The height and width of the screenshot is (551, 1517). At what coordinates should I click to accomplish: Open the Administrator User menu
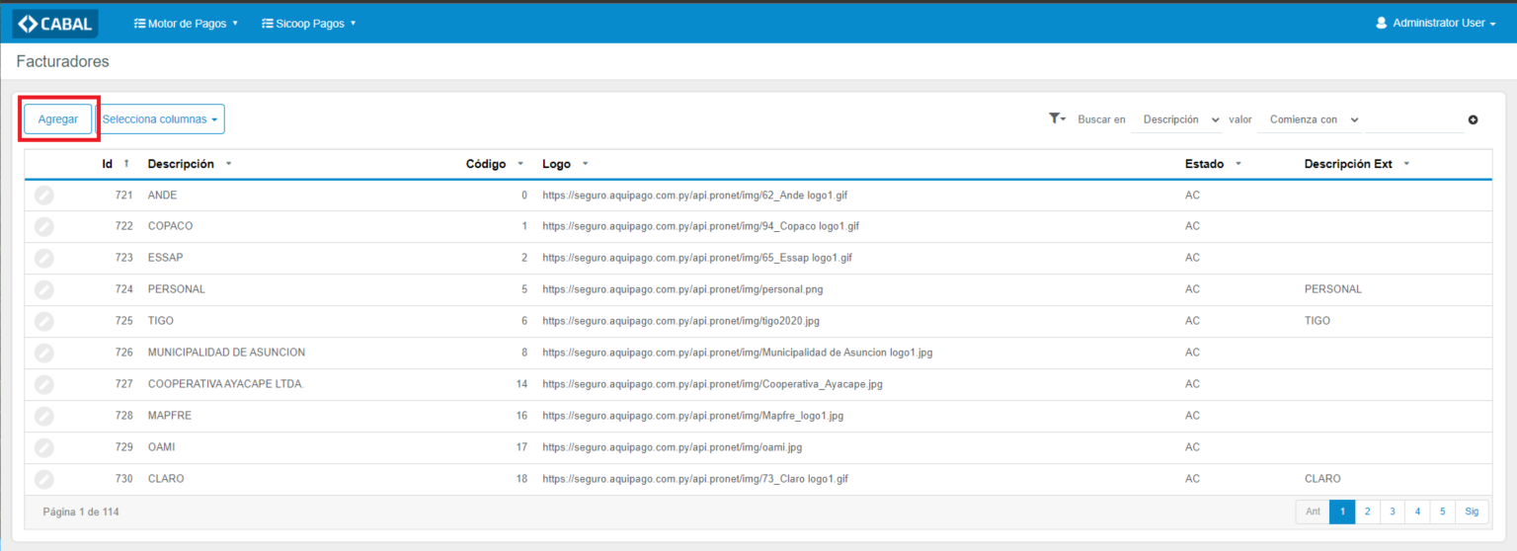coord(1436,23)
